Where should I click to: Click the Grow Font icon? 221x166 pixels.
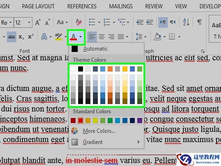point(38,22)
